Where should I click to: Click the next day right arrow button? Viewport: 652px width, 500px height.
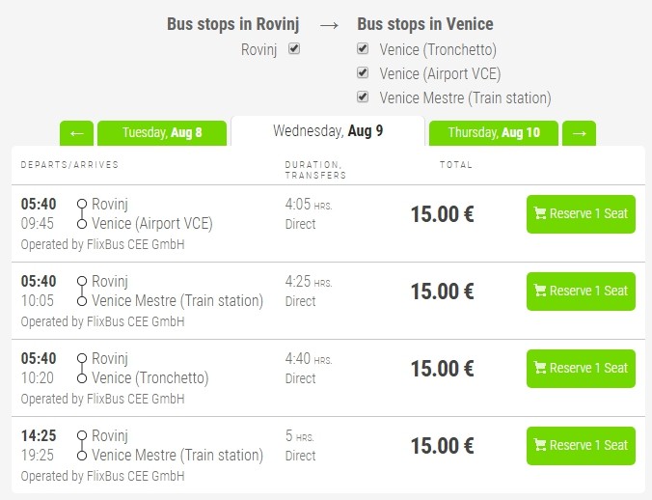tap(579, 133)
